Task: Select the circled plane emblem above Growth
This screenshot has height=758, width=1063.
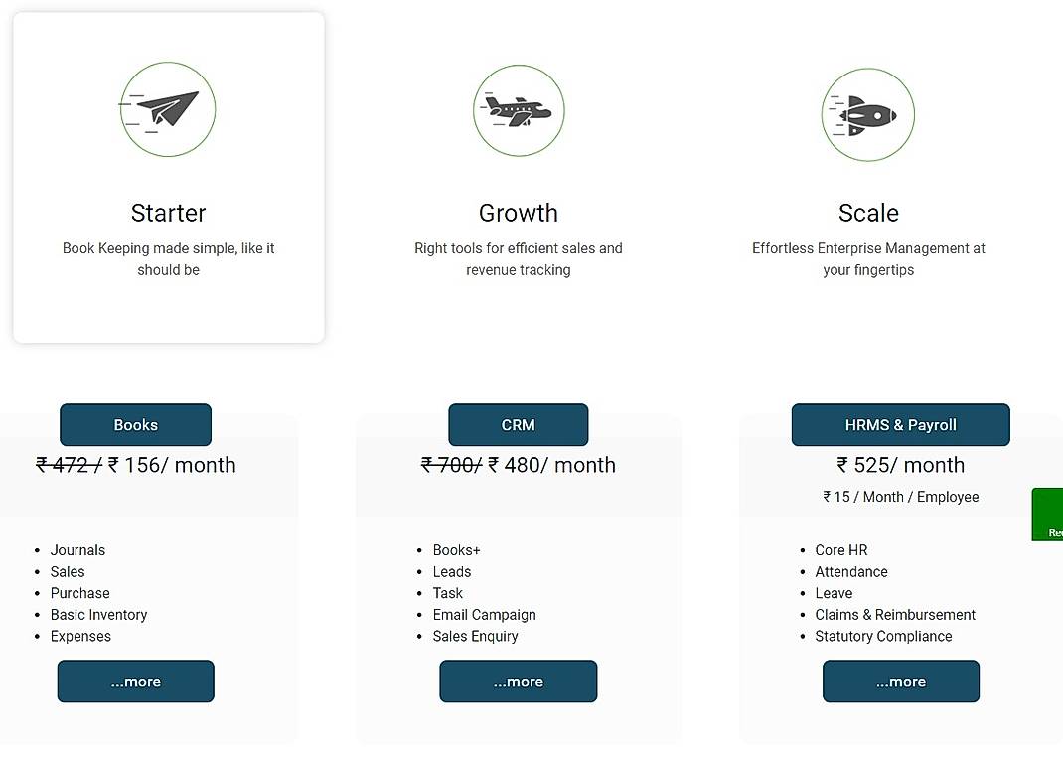Action: pos(518,110)
